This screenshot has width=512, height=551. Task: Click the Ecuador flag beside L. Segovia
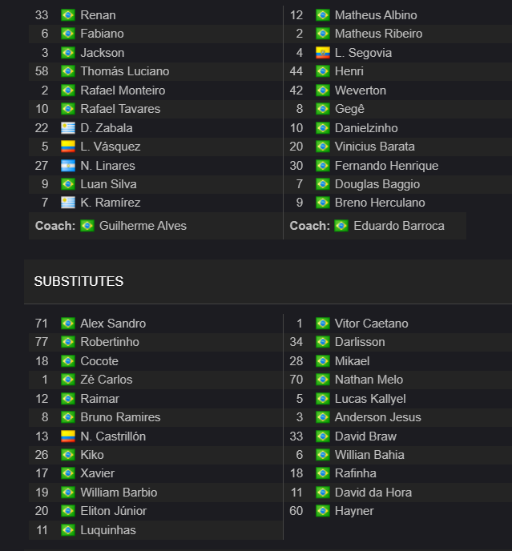(x=322, y=53)
